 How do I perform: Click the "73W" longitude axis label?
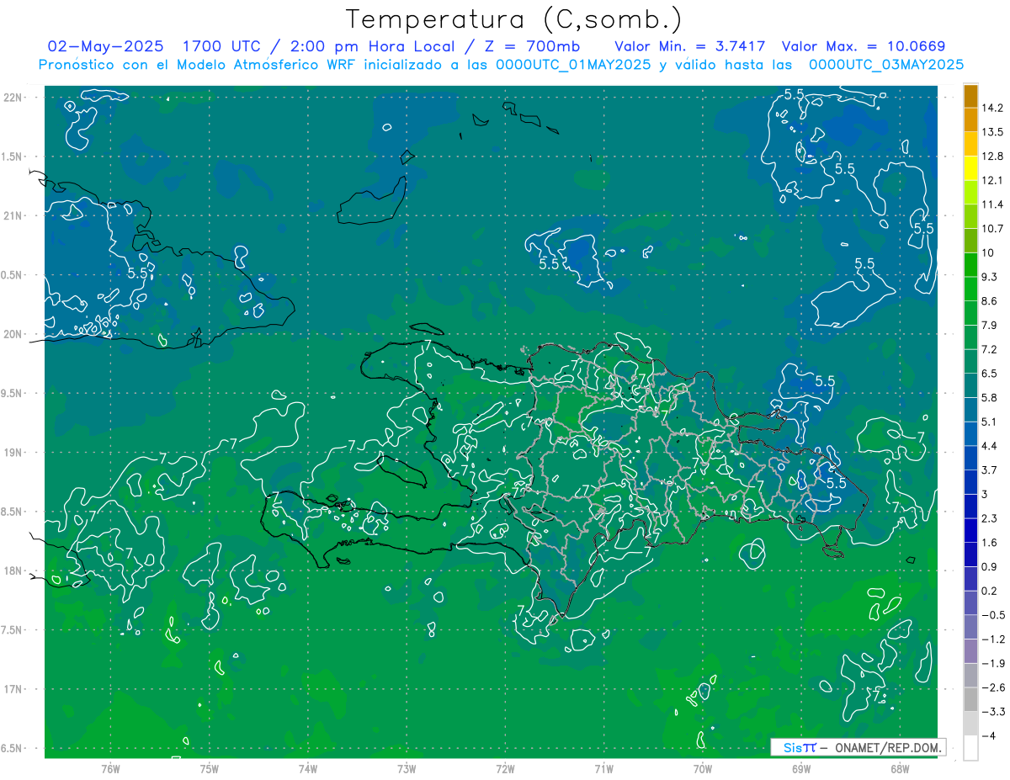point(407,769)
